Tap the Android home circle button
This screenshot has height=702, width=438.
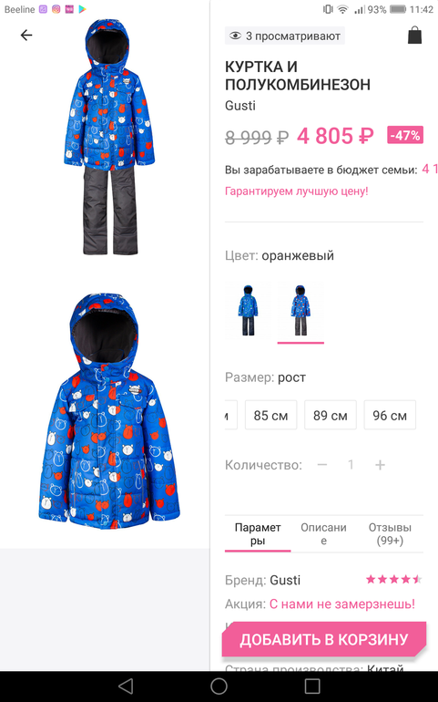click(219, 686)
